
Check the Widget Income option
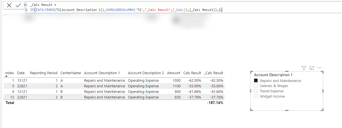(256, 96)
